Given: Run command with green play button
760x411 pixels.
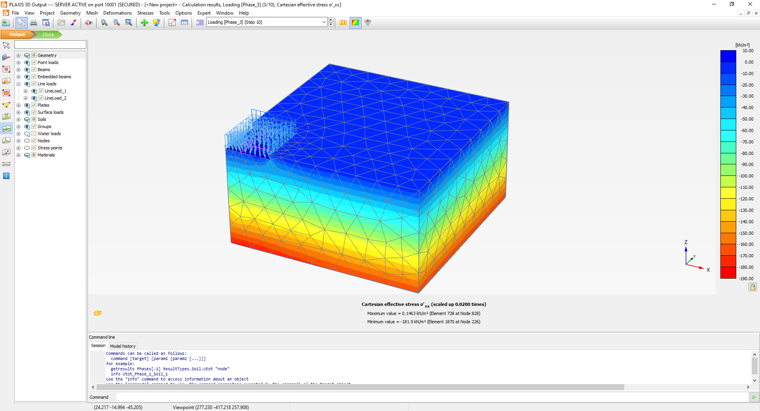Looking at the screenshot, I should (754, 397).
